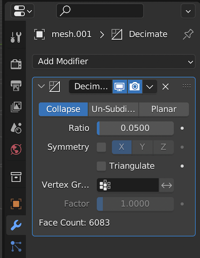Select the Planar decimate mode

[164, 109]
